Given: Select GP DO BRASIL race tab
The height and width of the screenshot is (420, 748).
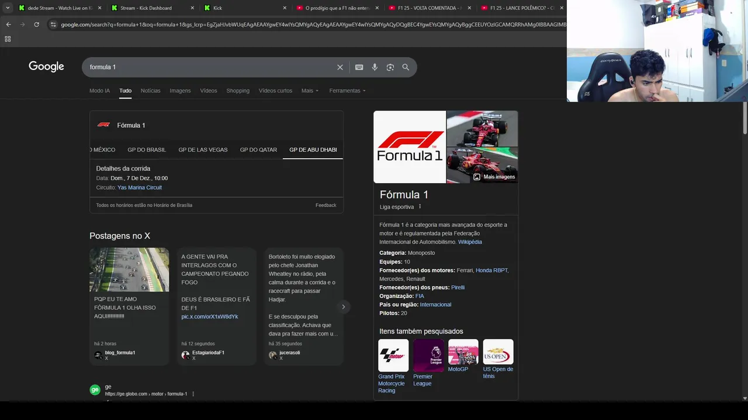Looking at the screenshot, I should (x=147, y=150).
